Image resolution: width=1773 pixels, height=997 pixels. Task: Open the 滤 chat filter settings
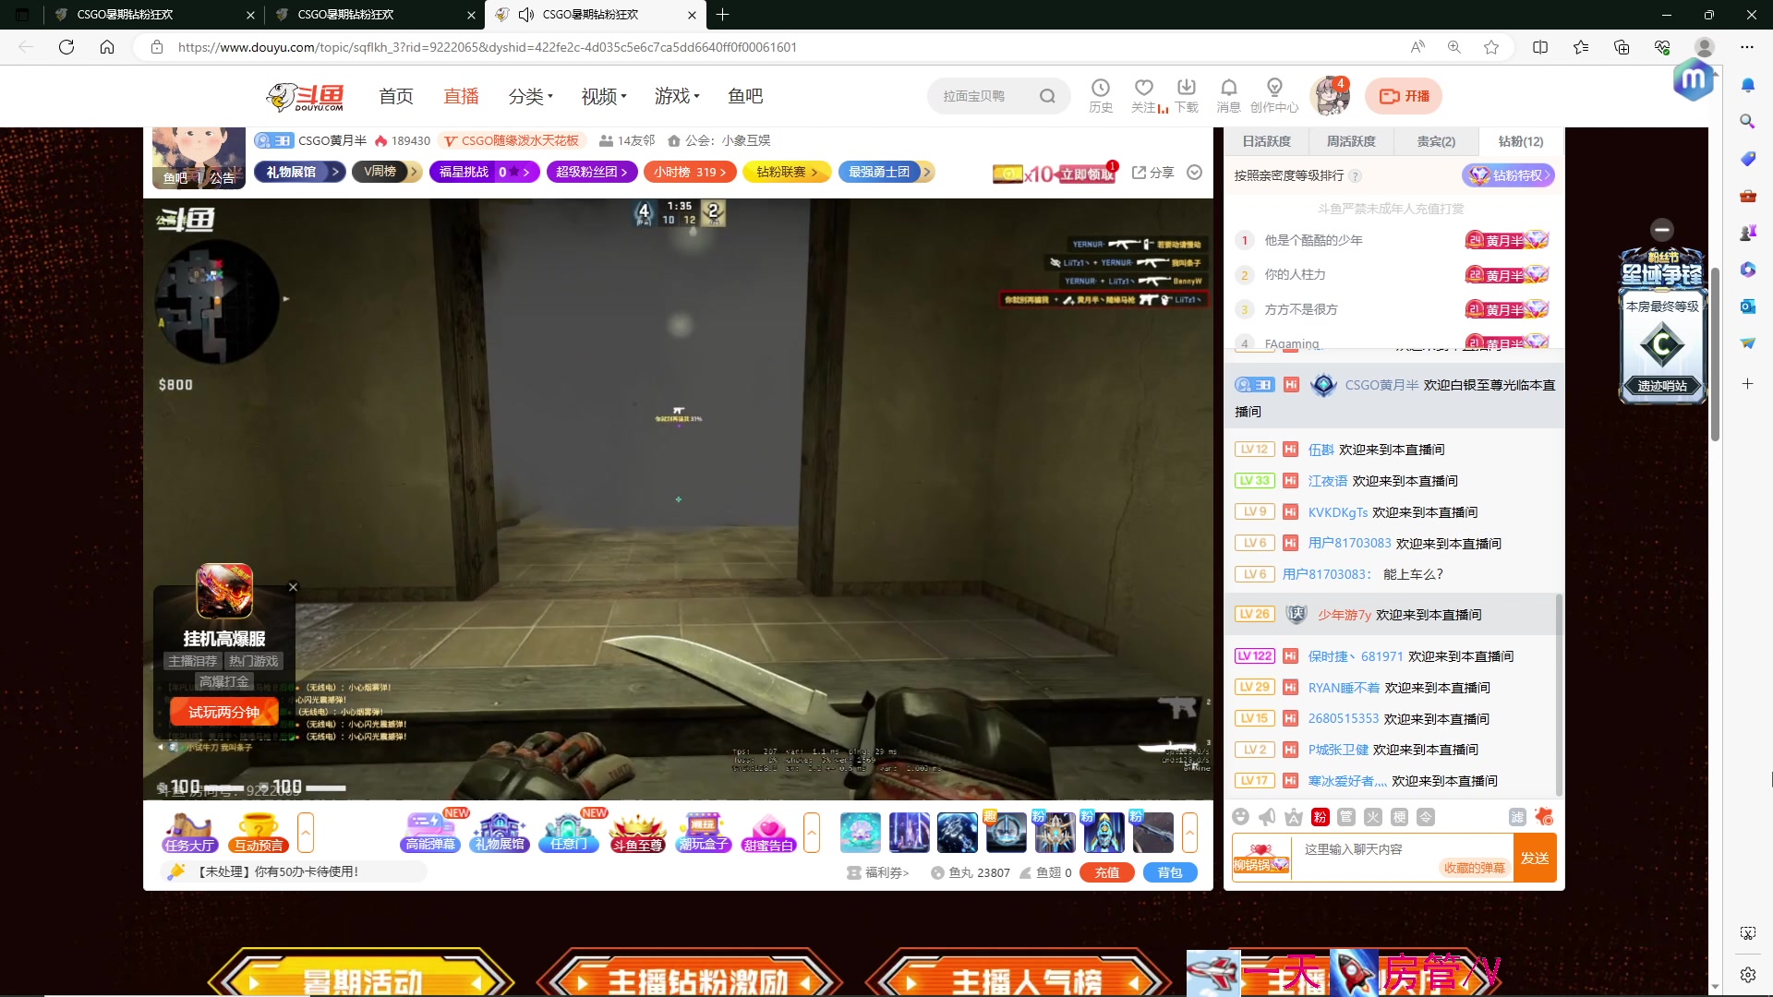pyautogui.click(x=1517, y=817)
